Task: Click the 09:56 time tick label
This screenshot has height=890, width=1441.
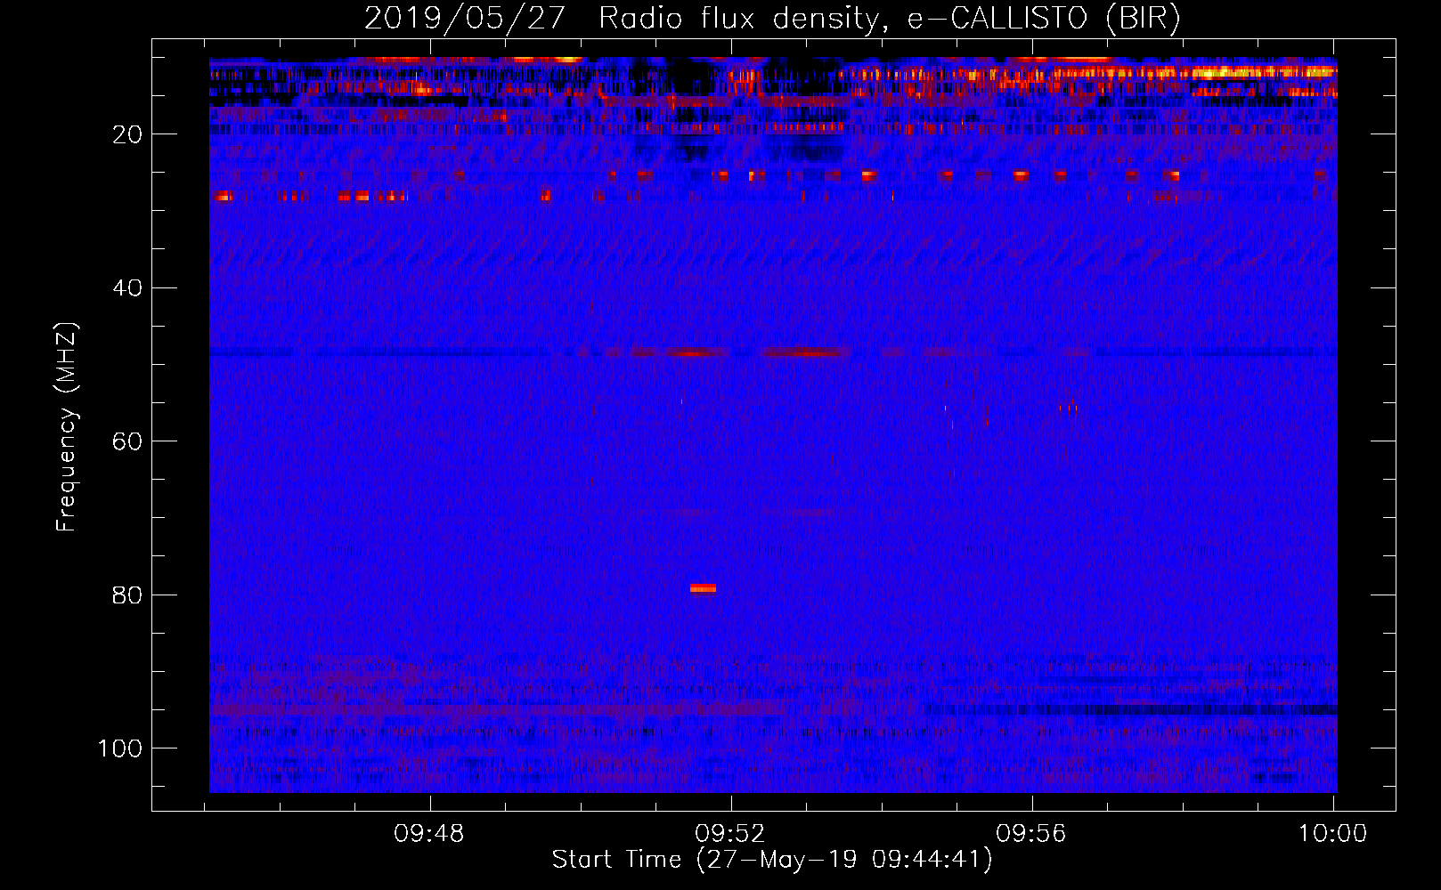Action: (1031, 834)
